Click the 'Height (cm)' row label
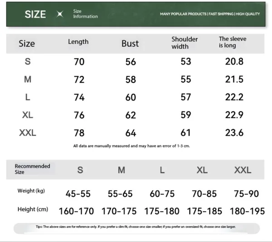Screen dimensions: 272x242 click(x=33, y=209)
